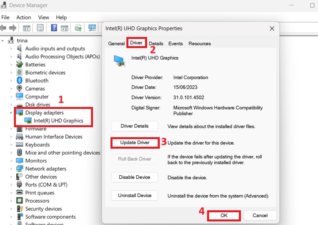Image resolution: width=318 pixels, height=225 pixels.
Task: Click the driver version text 31.0.101.4502
Action: tap(188, 97)
